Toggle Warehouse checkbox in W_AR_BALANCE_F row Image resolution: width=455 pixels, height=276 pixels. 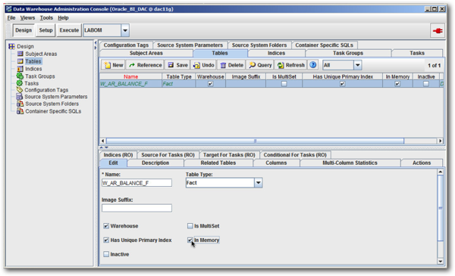coord(211,84)
